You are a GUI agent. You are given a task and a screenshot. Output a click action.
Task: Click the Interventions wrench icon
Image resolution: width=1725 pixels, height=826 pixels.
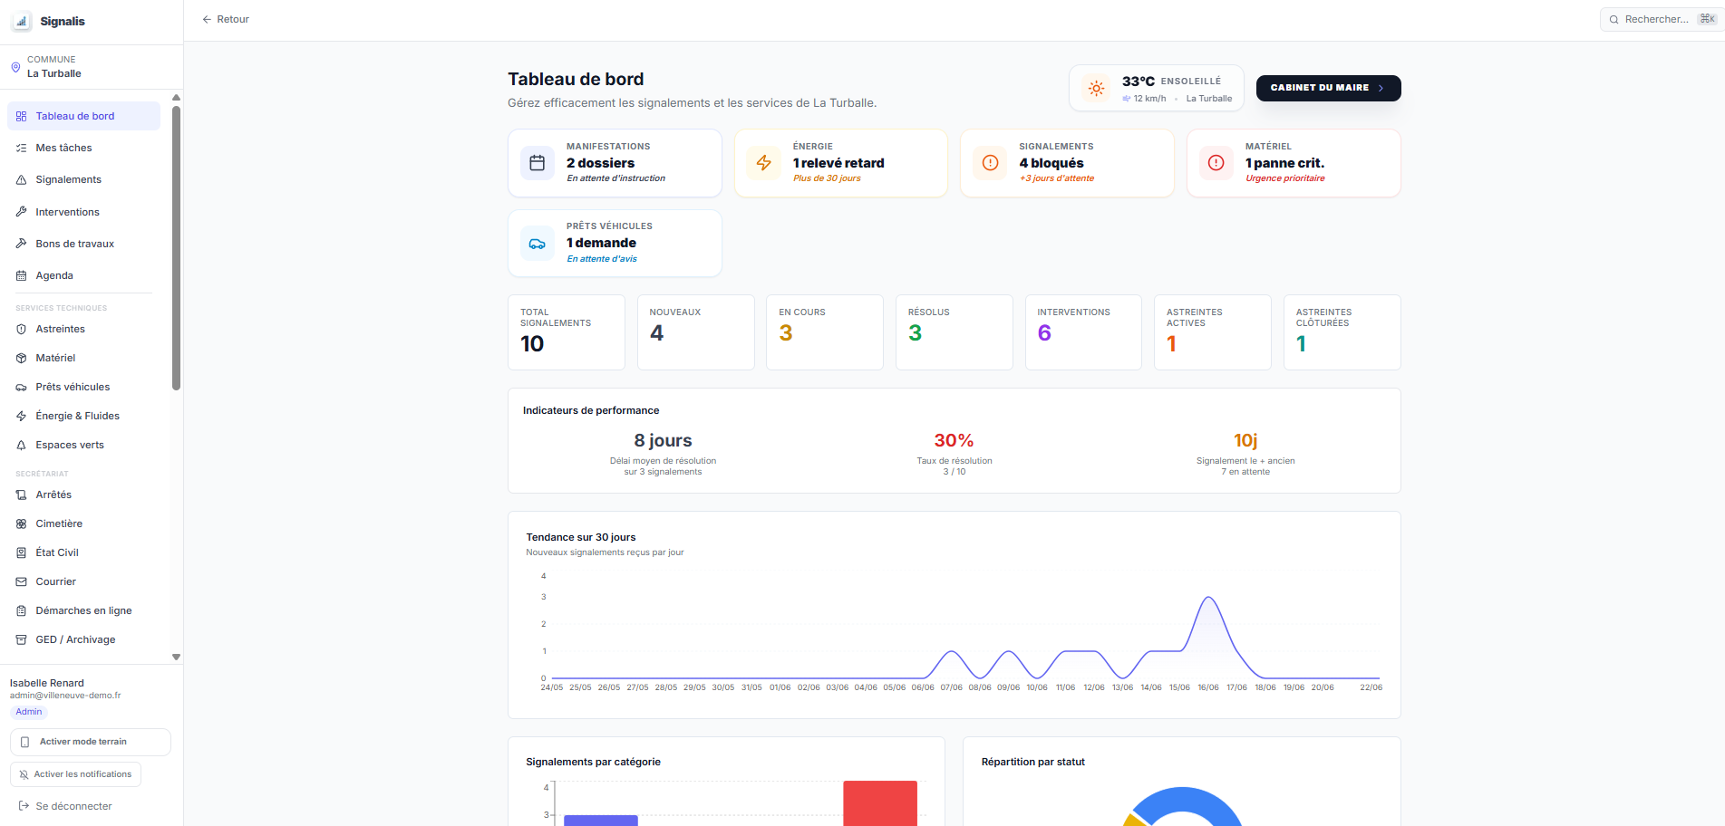[21, 212]
